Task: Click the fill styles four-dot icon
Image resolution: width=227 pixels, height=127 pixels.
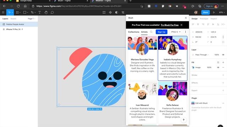Action: click(x=218, y=62)
